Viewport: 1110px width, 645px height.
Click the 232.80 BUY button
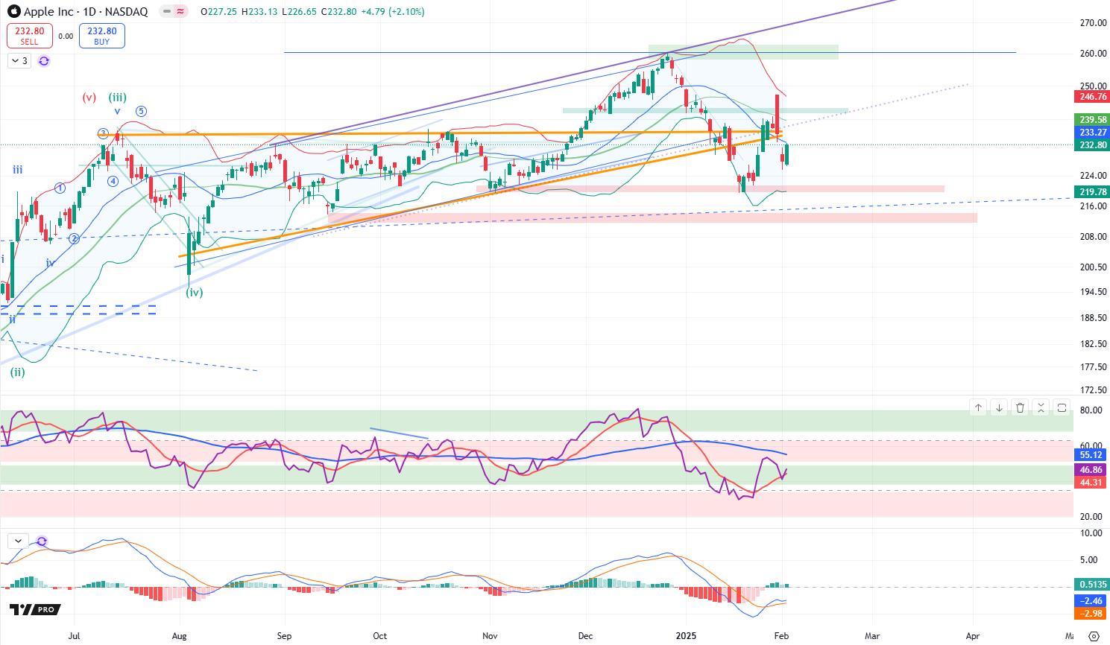tap(101, 36)
